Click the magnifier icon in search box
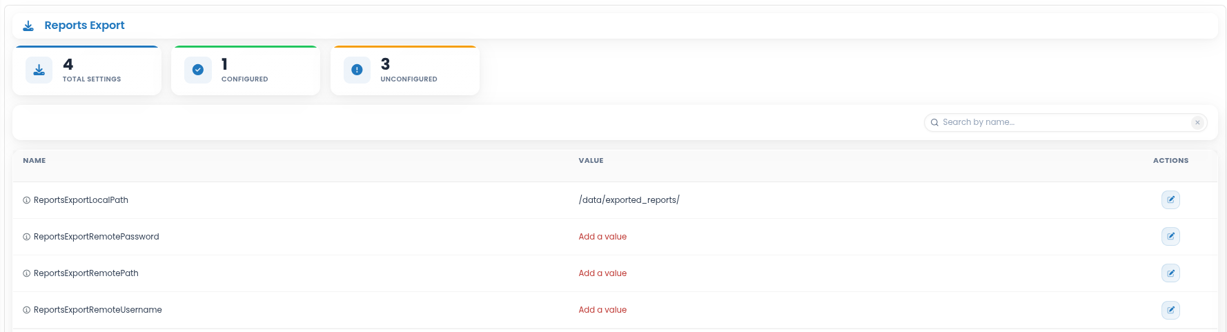This screenshot has height=332, width=1227. click(934, 122)
